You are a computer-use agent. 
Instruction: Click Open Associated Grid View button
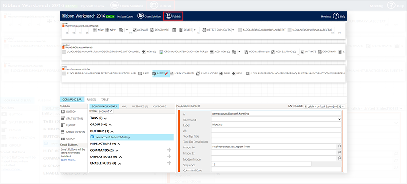click(x=184, y=52)
